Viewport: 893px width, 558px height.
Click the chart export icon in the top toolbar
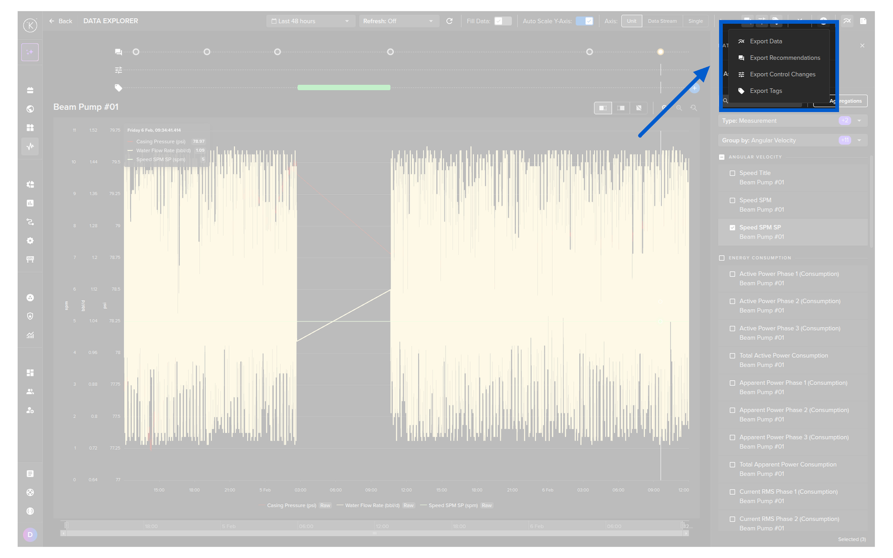(x=847, y=21)
